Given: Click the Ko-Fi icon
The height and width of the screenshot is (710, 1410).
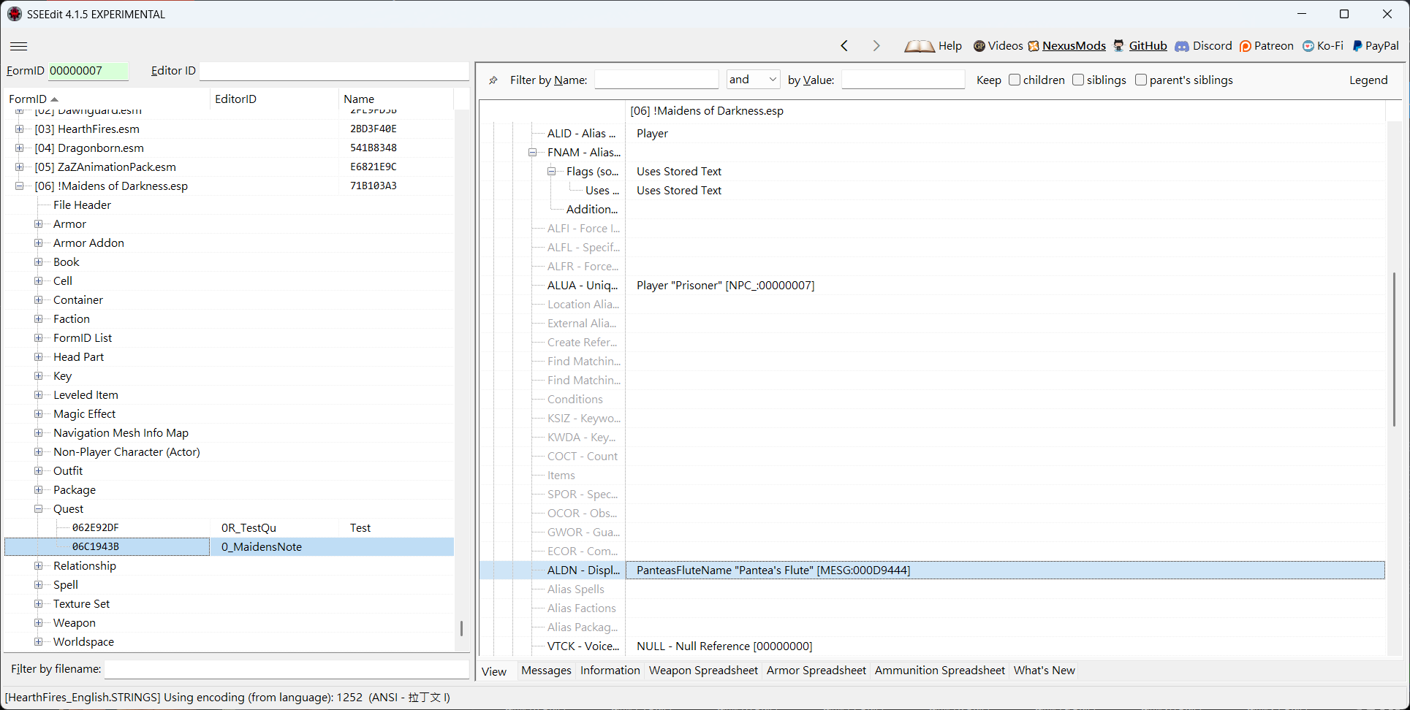Looking at the screenshot, I should (x=1308, y=46).
